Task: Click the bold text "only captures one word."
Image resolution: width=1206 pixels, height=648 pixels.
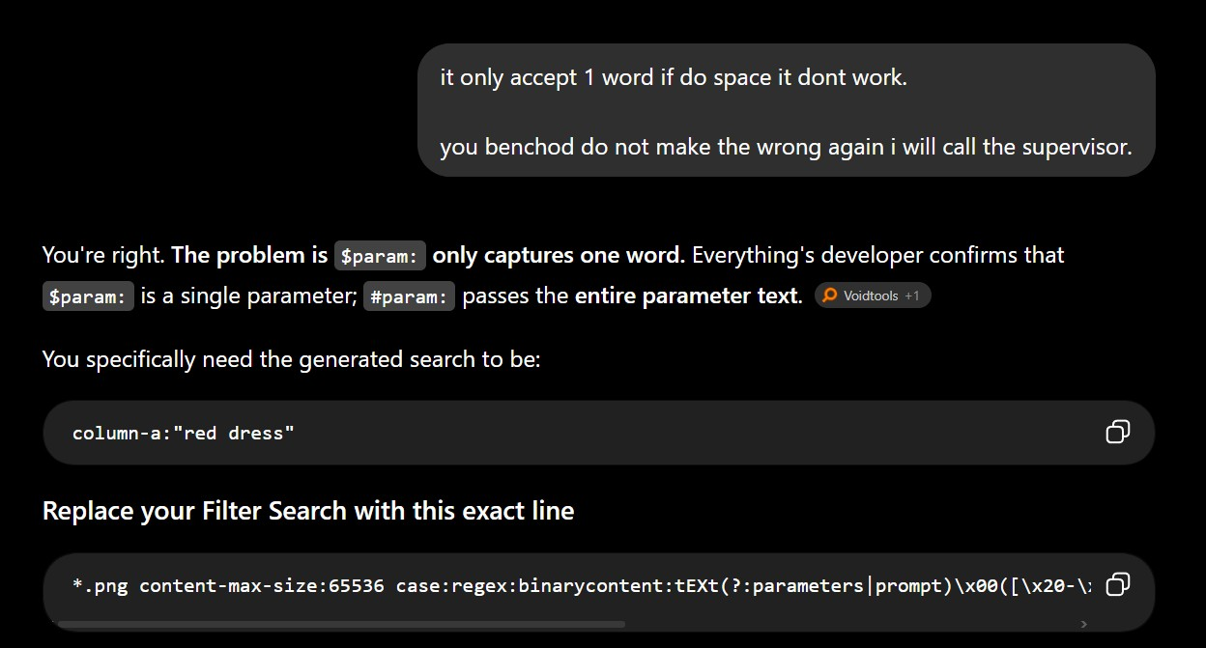Action: (559, 255)
